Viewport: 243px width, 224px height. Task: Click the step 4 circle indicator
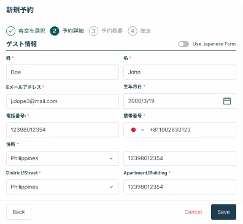(133, 31)
